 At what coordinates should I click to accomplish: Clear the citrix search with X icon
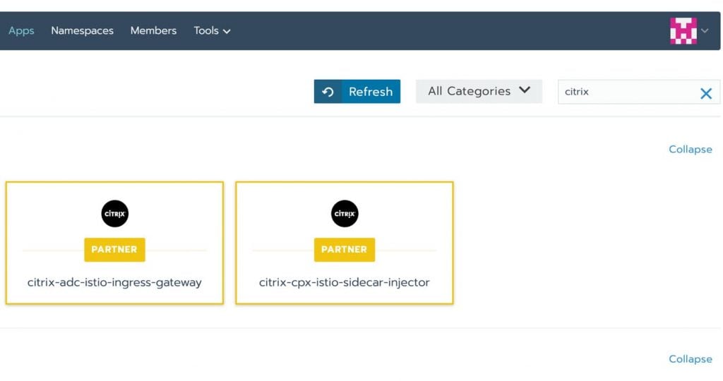(705, 93)
